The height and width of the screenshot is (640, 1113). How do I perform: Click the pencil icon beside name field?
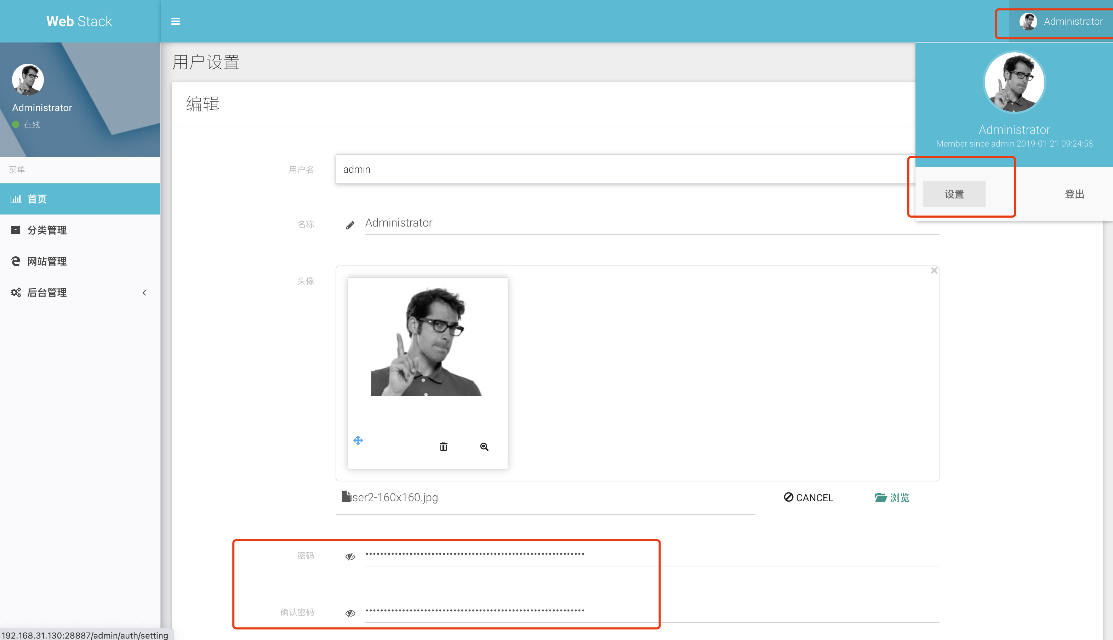[x=350, y=225]
